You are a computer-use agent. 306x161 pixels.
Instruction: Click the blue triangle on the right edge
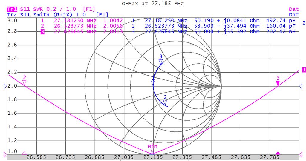(x=301, y=86)
